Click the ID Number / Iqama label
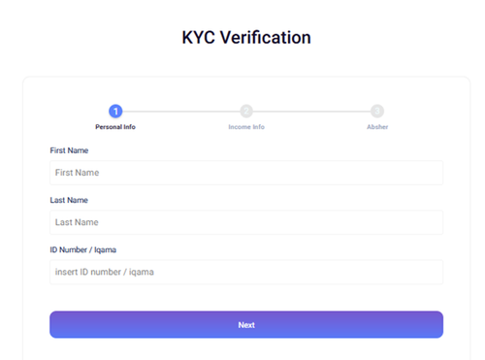This screenshot has height=360, width=485. (83, 250)
